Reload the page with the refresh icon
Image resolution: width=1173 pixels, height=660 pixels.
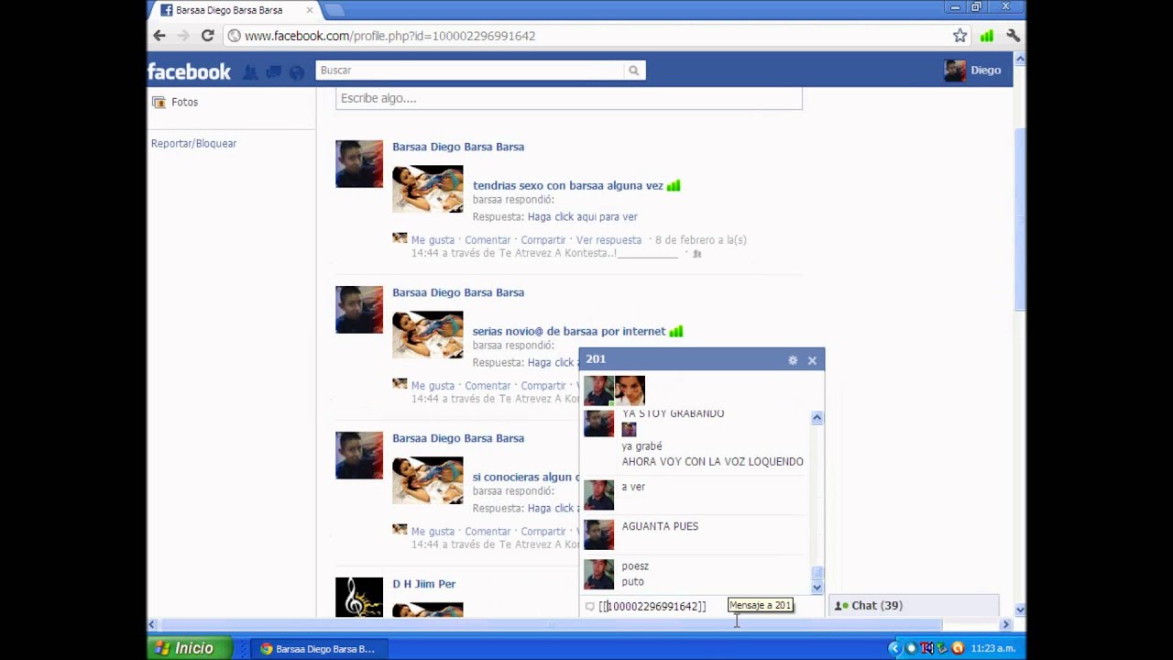tap(208, 36)
